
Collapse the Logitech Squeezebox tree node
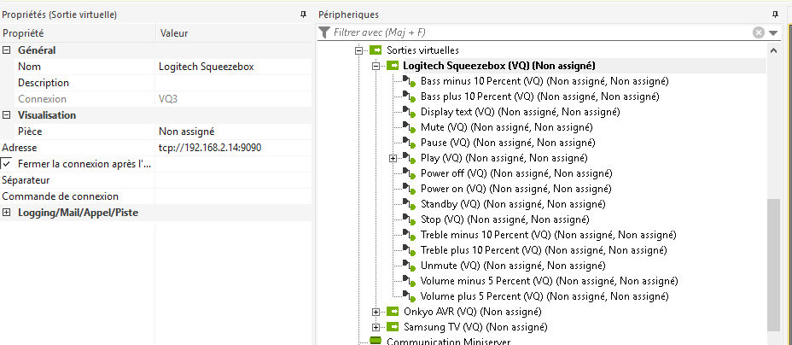(376, 66)
